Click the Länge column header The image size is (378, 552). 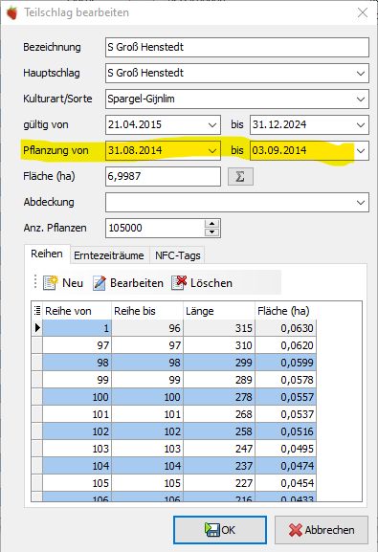coord(219,311)
